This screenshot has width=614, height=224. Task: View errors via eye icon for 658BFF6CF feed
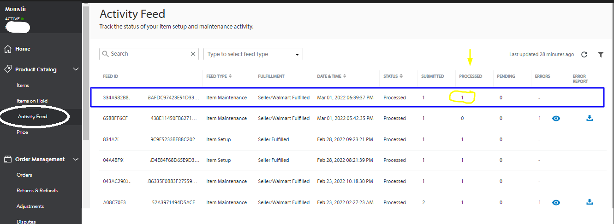[x=556, y=119]
